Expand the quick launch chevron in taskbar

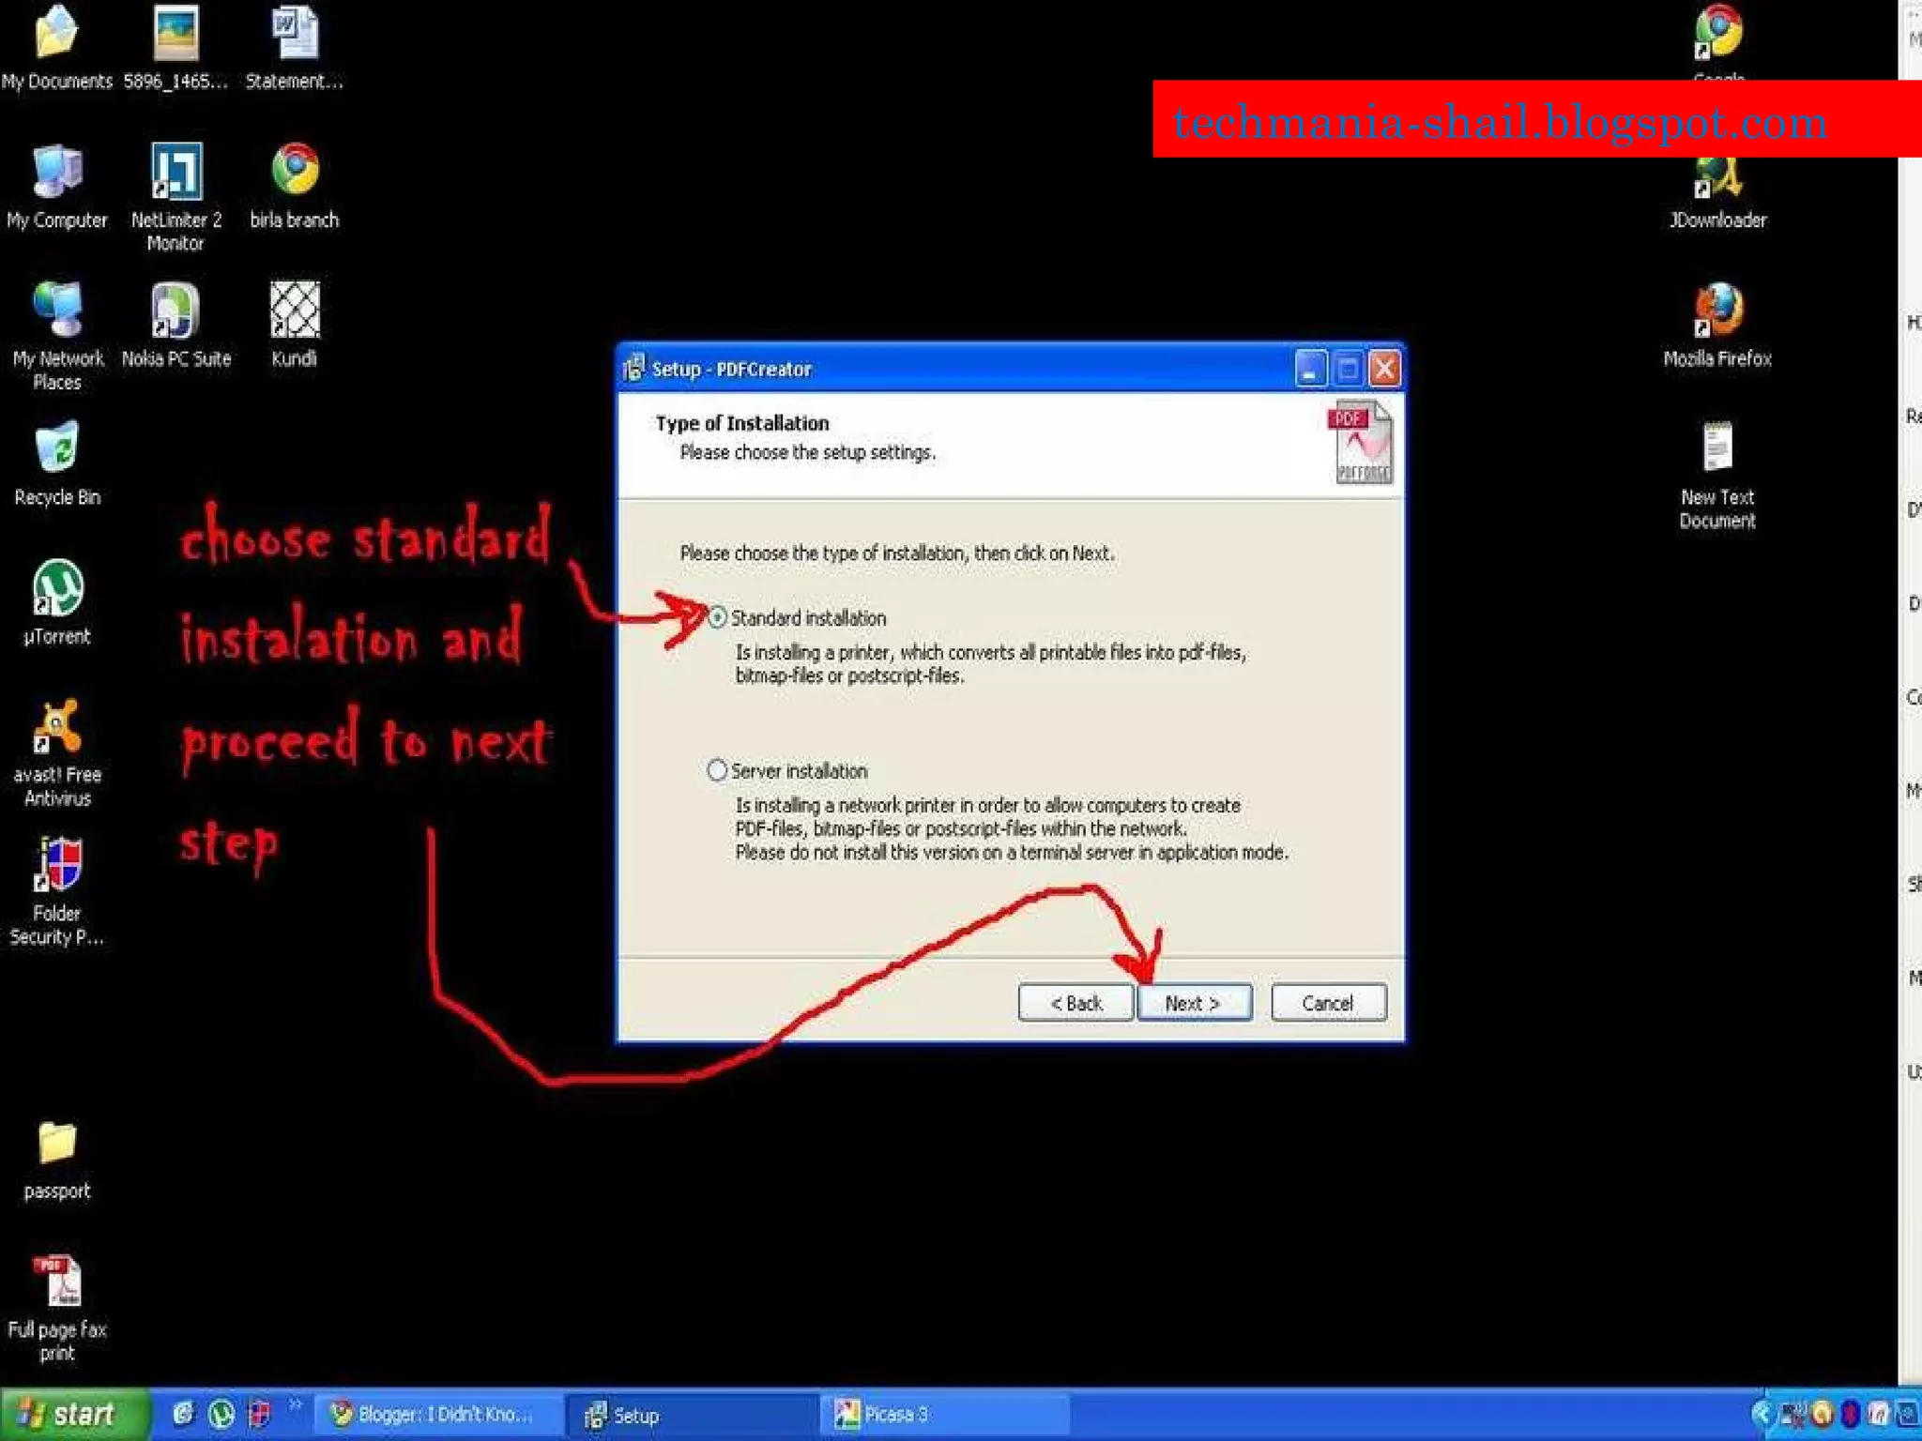296,1404
